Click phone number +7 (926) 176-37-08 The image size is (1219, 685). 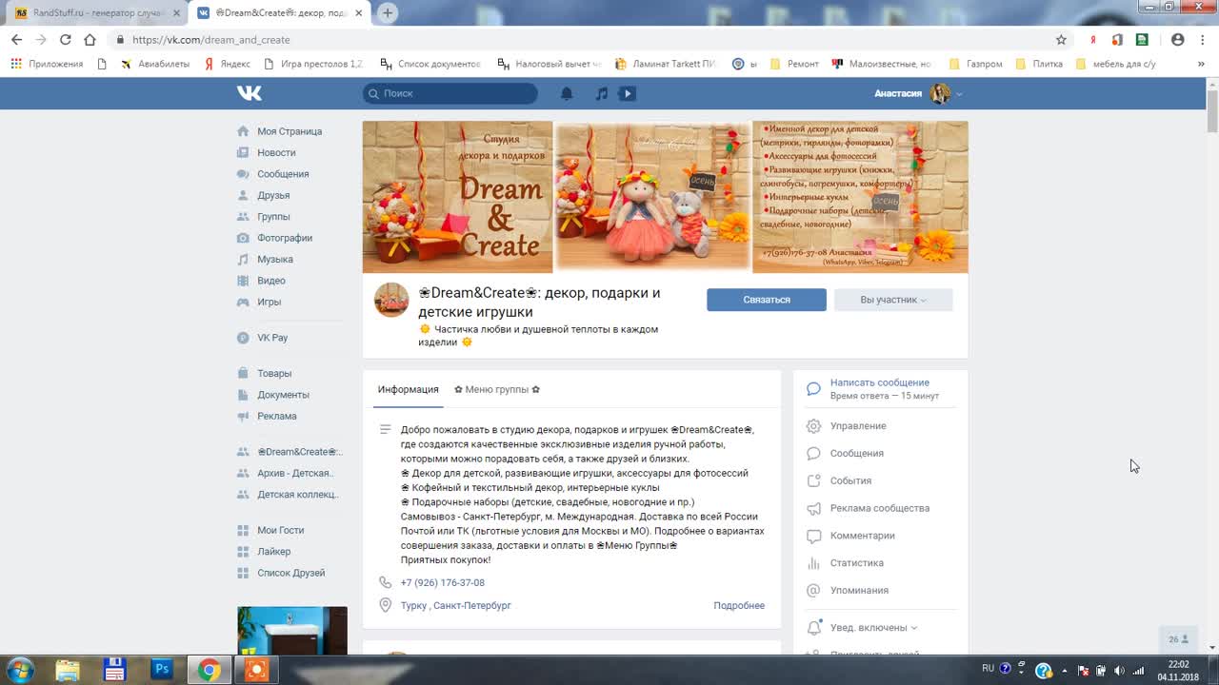tap(443, 583)
